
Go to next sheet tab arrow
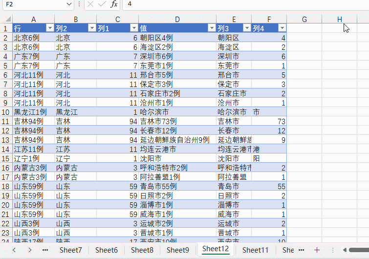click(30, 250)
